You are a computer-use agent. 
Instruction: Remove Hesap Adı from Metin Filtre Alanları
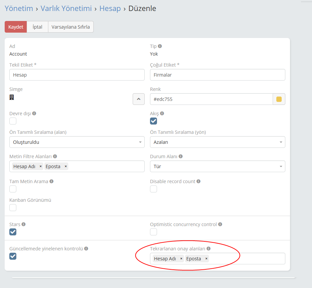pyautogui.click(x=40, y=166)
